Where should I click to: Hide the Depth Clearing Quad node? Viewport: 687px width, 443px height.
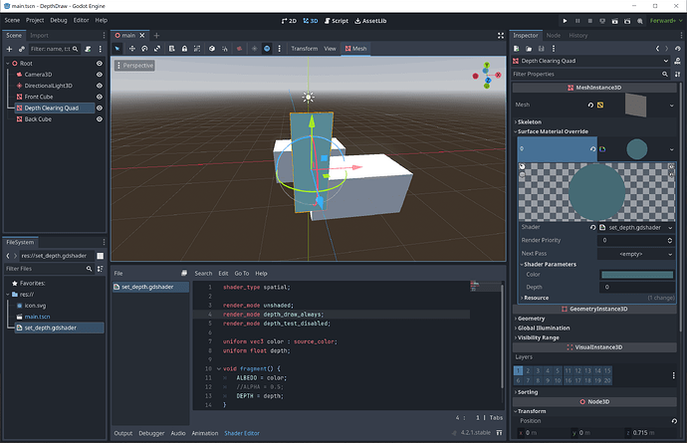pos(100,108)
